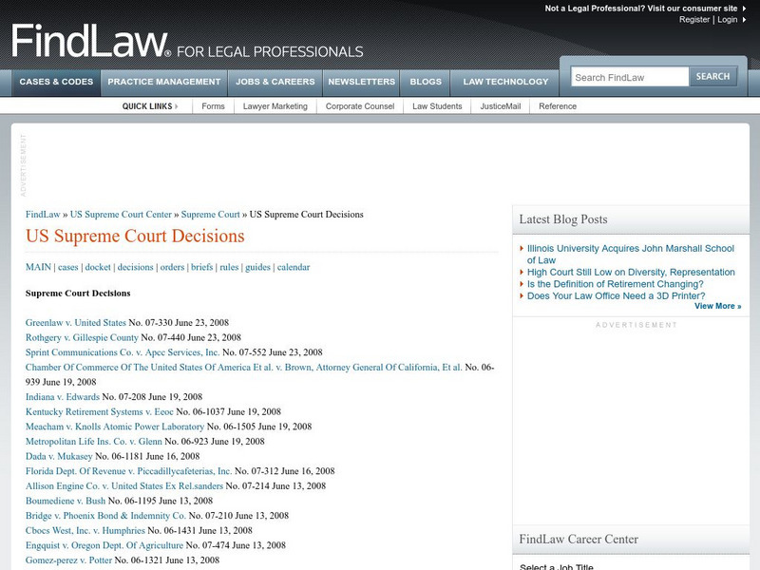Click the Register link
Image resolution: width=760 pixels, height=570 pixels.
tap(694, 20)
